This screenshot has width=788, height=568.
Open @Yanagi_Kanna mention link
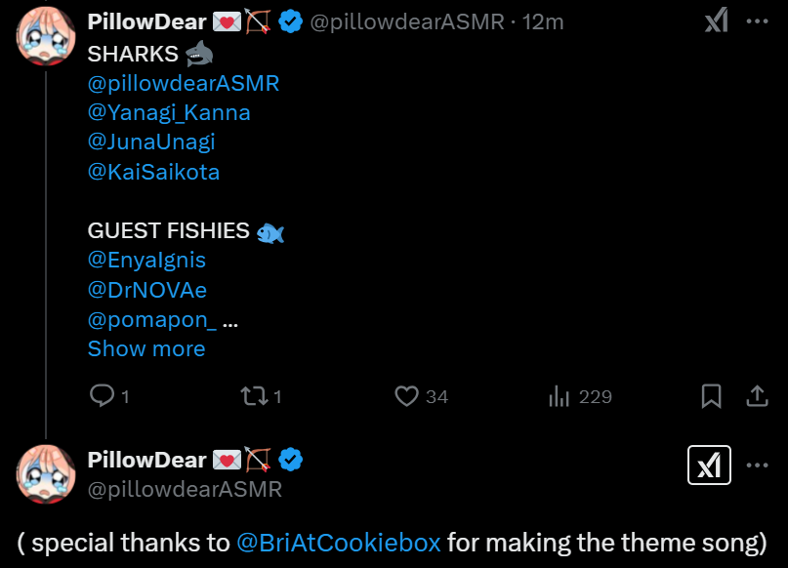(169, 112)
